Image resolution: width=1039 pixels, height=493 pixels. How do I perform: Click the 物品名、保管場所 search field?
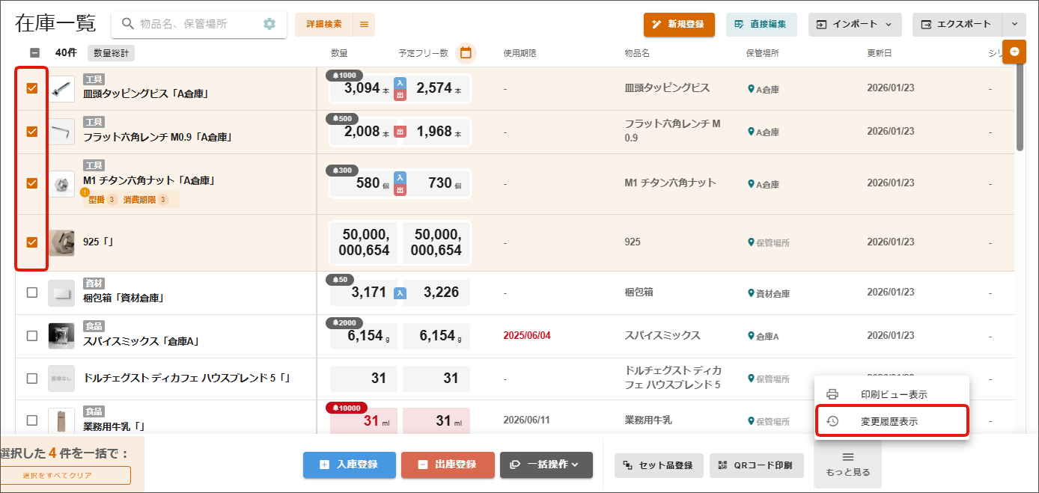click(195, 25)
